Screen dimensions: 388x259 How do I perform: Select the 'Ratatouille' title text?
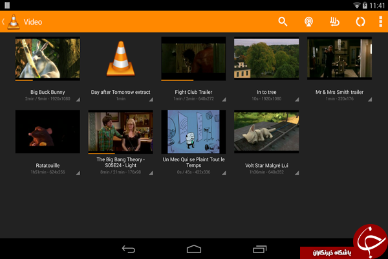(47, 166)
